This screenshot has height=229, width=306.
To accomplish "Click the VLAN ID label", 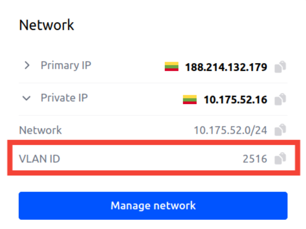I will tap(39, 159).
